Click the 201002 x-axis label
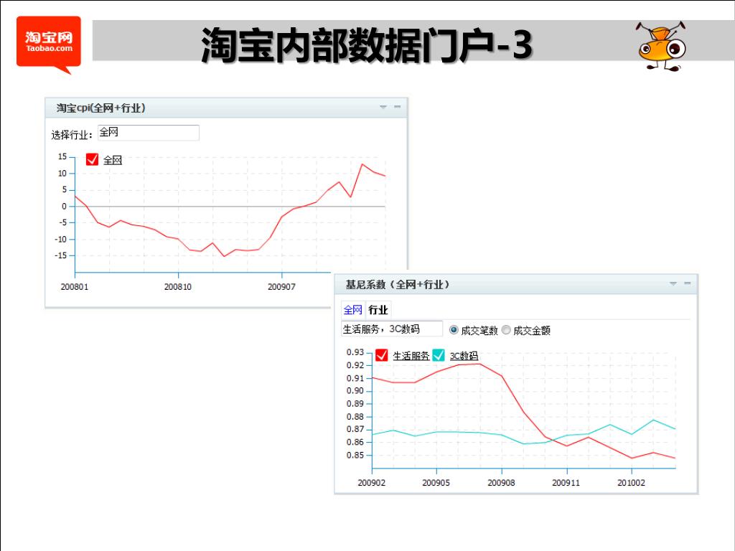 coord(632,483)
